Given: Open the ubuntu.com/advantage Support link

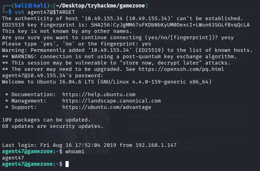Looking at the screenshot, I should 107,107.
